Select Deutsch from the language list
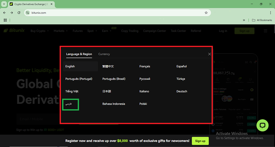275x147 pixels. coord(182,91)
